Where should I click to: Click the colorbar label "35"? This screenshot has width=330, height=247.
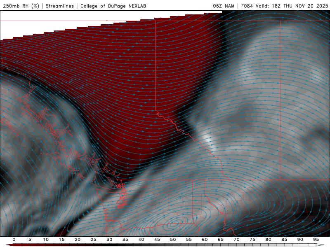125,240
